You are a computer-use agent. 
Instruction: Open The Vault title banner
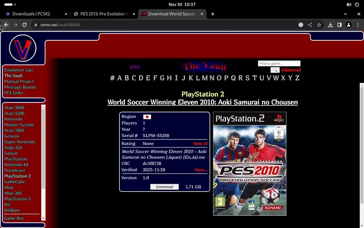(205, 66)
